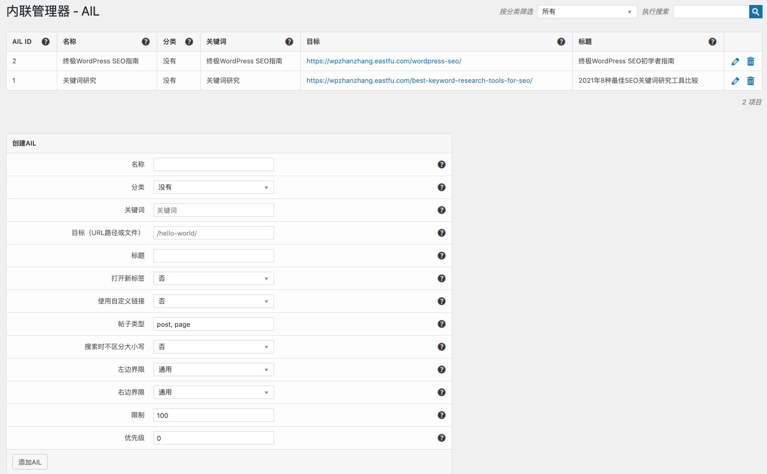Delete the 关键词研究 row with the trash icon
The image size is (767, 474).
tap(750, 81)
